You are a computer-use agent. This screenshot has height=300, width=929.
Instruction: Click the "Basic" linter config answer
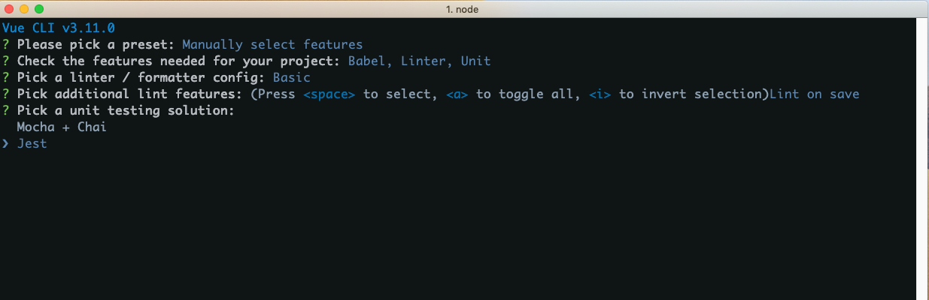pyautogui.click(x=291, y=78)
